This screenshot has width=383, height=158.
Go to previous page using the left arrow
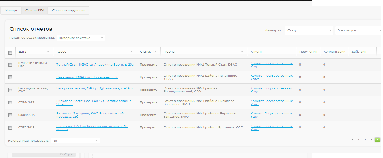[x=353, y=140]
